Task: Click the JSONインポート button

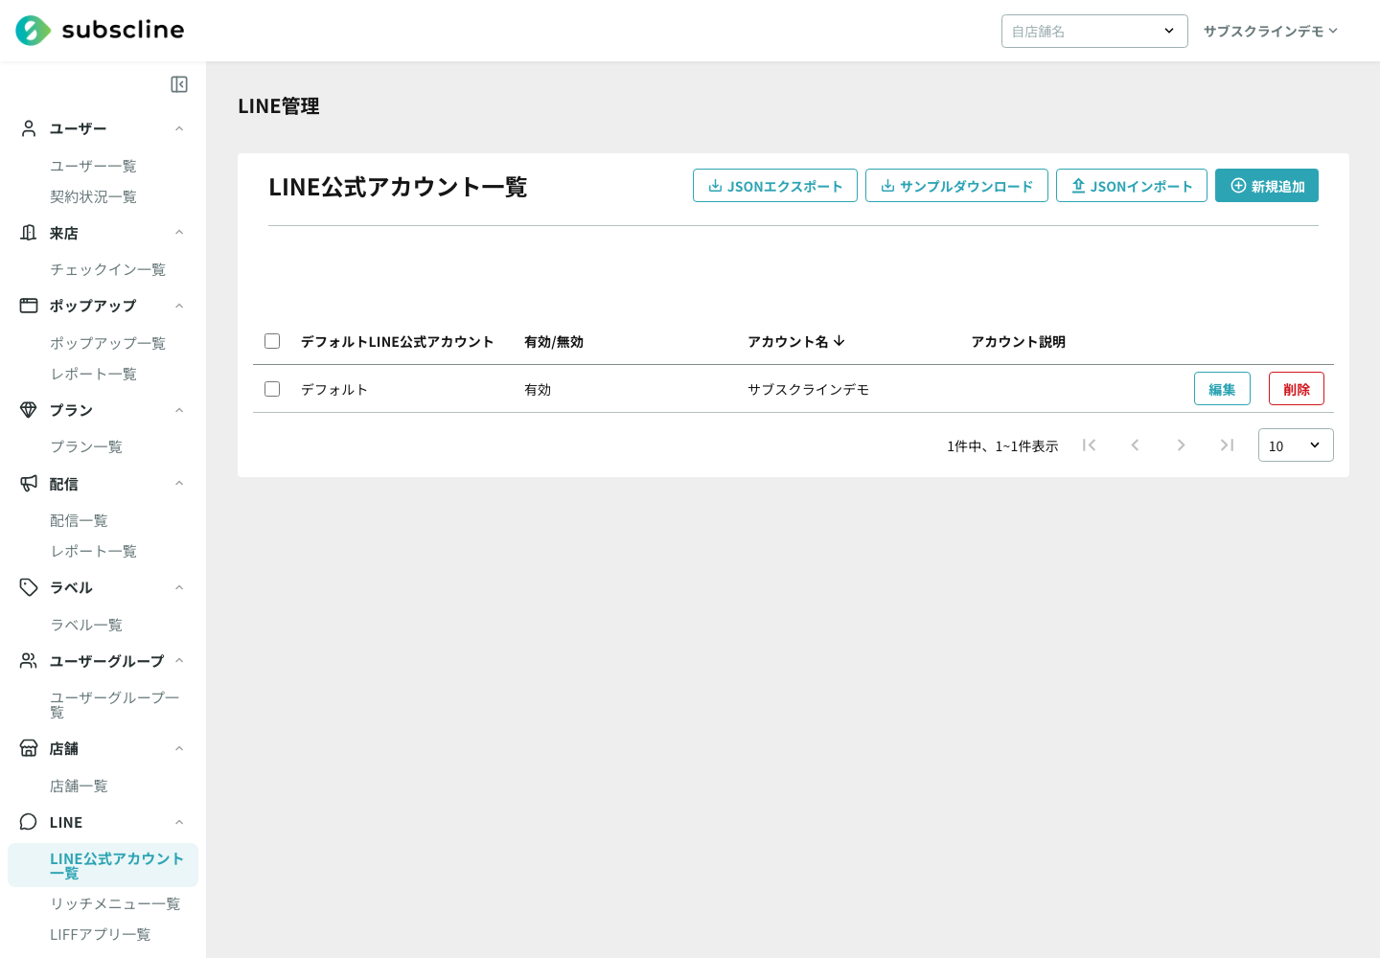Action: tap(1132, 186)
